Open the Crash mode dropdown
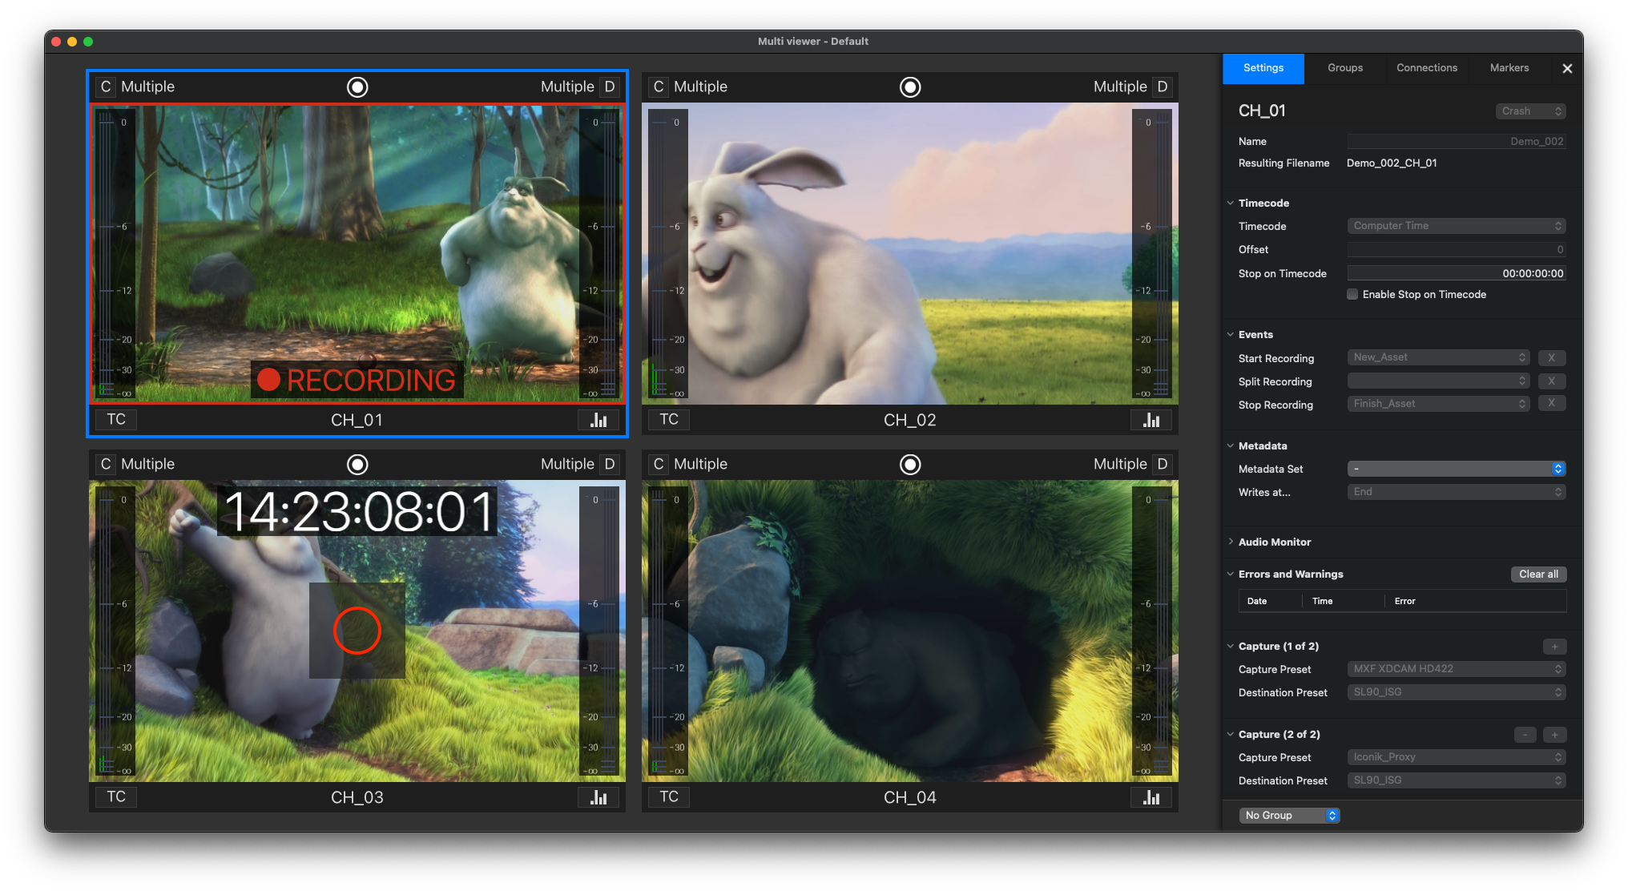1628x891 pixels. coord(1530,111)
